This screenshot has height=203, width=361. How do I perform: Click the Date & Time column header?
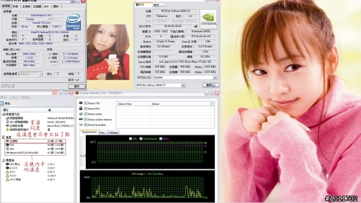(133, 104)
